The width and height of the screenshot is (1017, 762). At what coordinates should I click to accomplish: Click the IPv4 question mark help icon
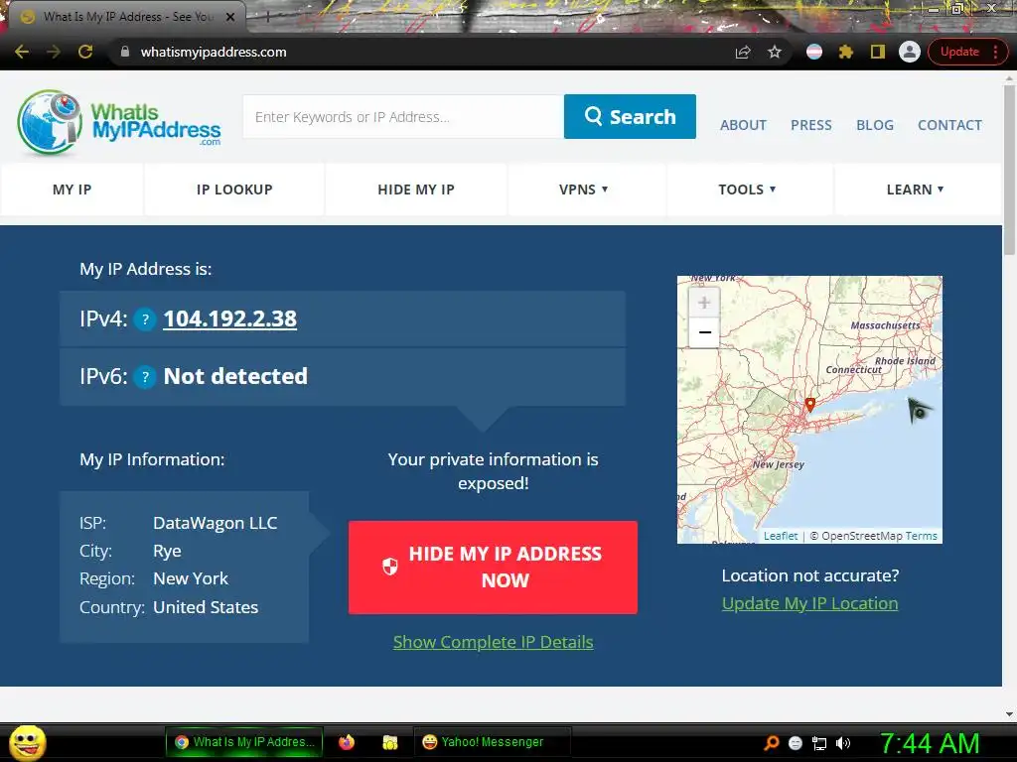click(145, 318)
